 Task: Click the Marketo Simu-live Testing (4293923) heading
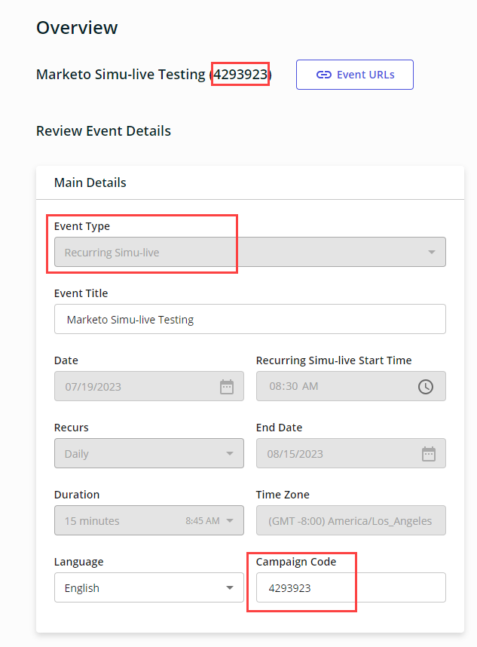(154, 74)
